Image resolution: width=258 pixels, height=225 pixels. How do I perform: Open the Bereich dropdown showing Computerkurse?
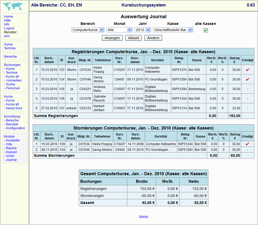[88, 30]
